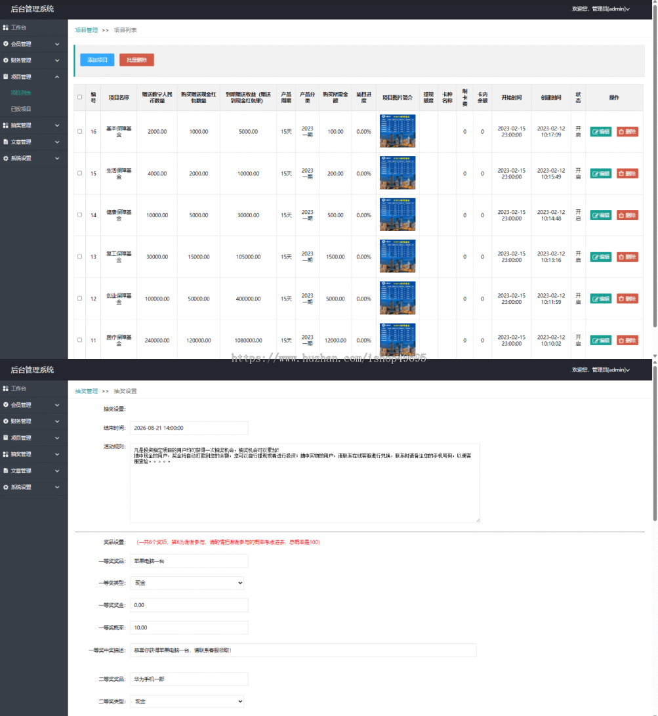Click the 工作台 icon in the 抽奖设置 page sidebar
This screenshot has height=716, width=658.
click(x=5, y=388)
